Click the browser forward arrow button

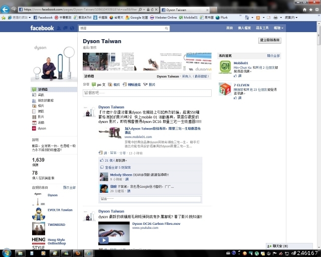14,9
